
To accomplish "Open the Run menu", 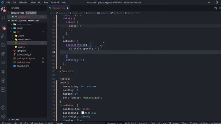I will [x=46, y=2].
